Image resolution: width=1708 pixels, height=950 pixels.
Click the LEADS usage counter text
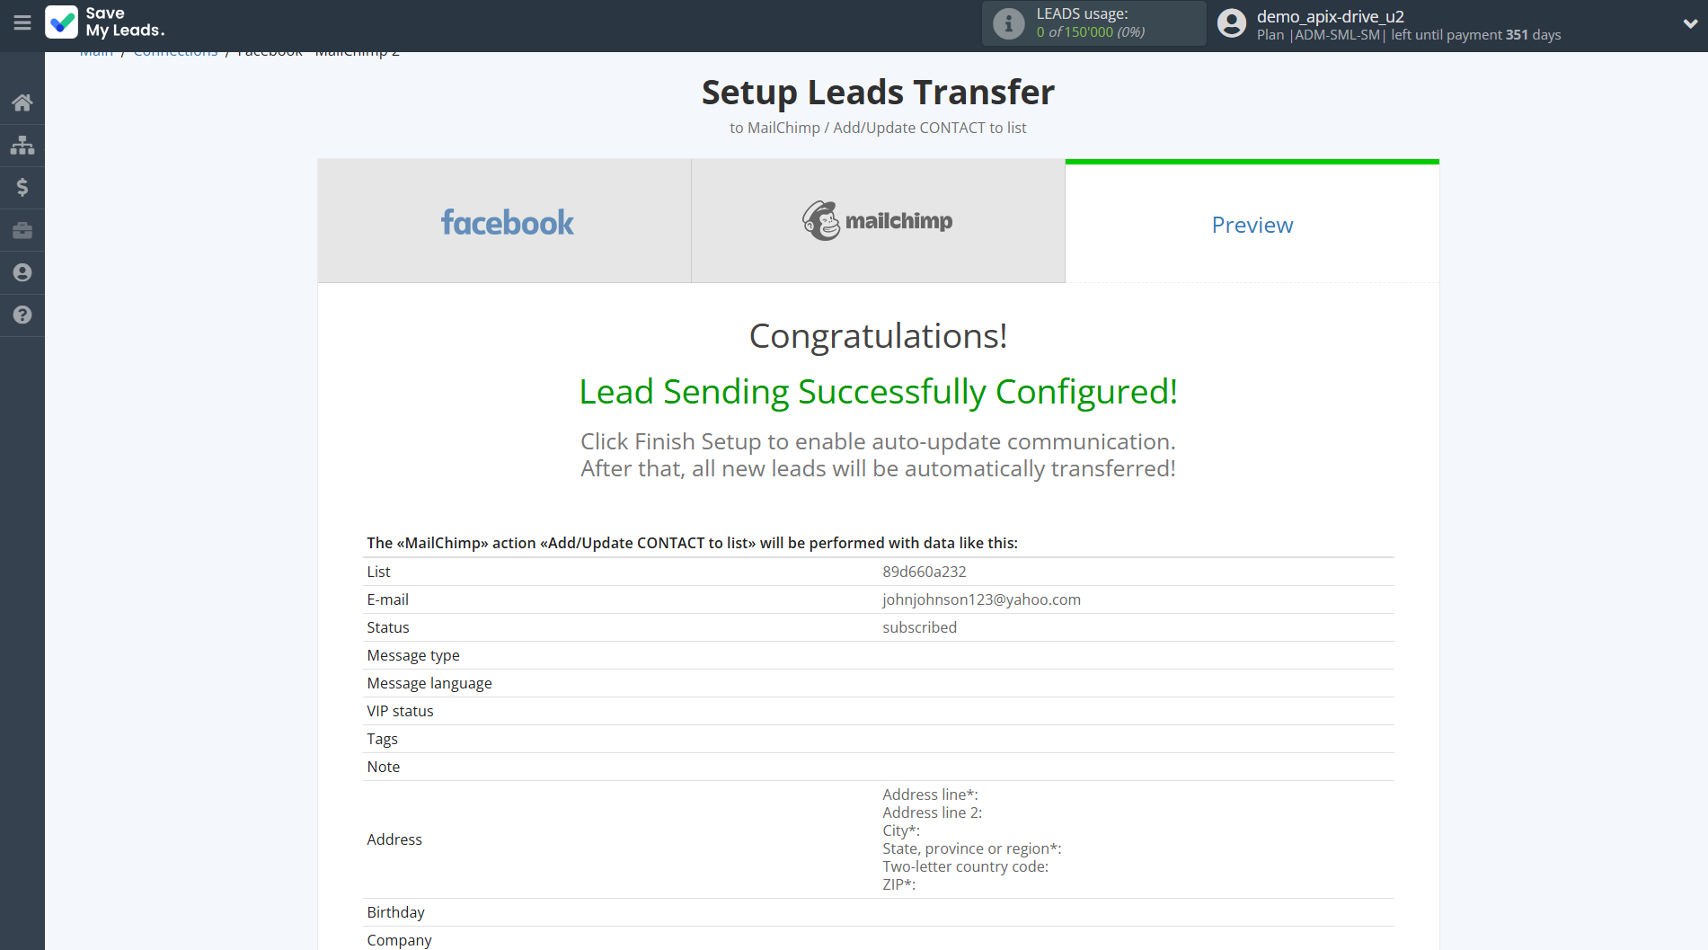coord(1090,32)
